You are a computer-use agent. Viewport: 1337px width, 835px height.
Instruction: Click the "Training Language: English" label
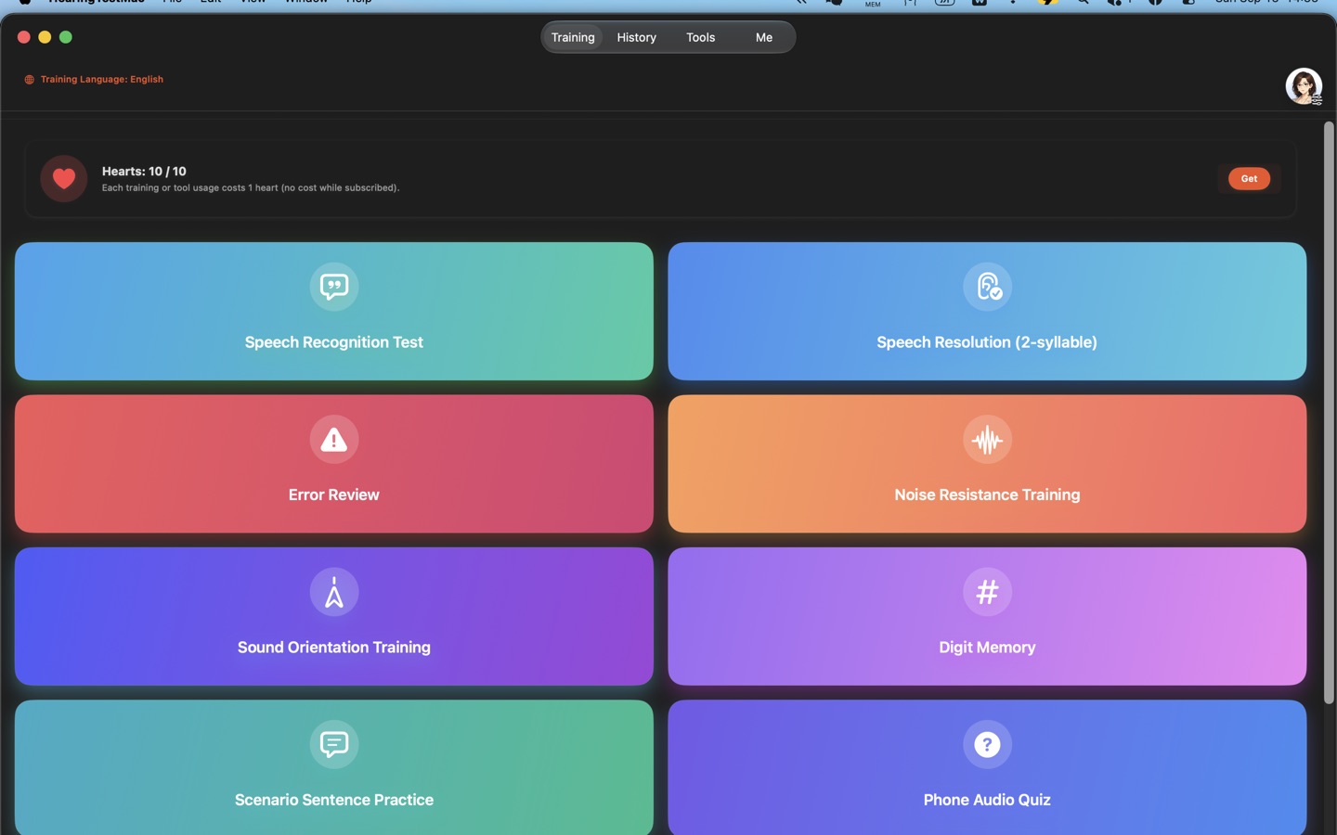(102, 80)
